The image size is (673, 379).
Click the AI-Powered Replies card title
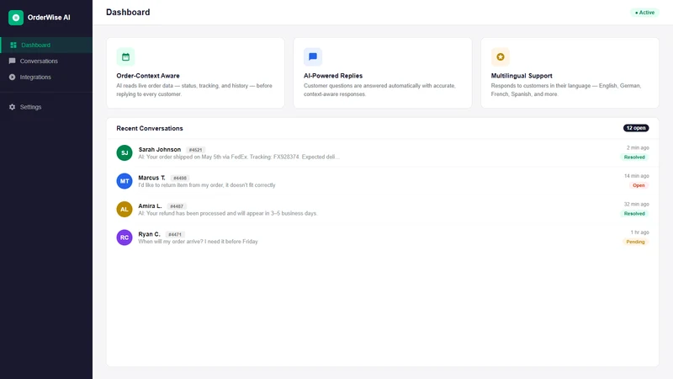click(x=333, y=76)
